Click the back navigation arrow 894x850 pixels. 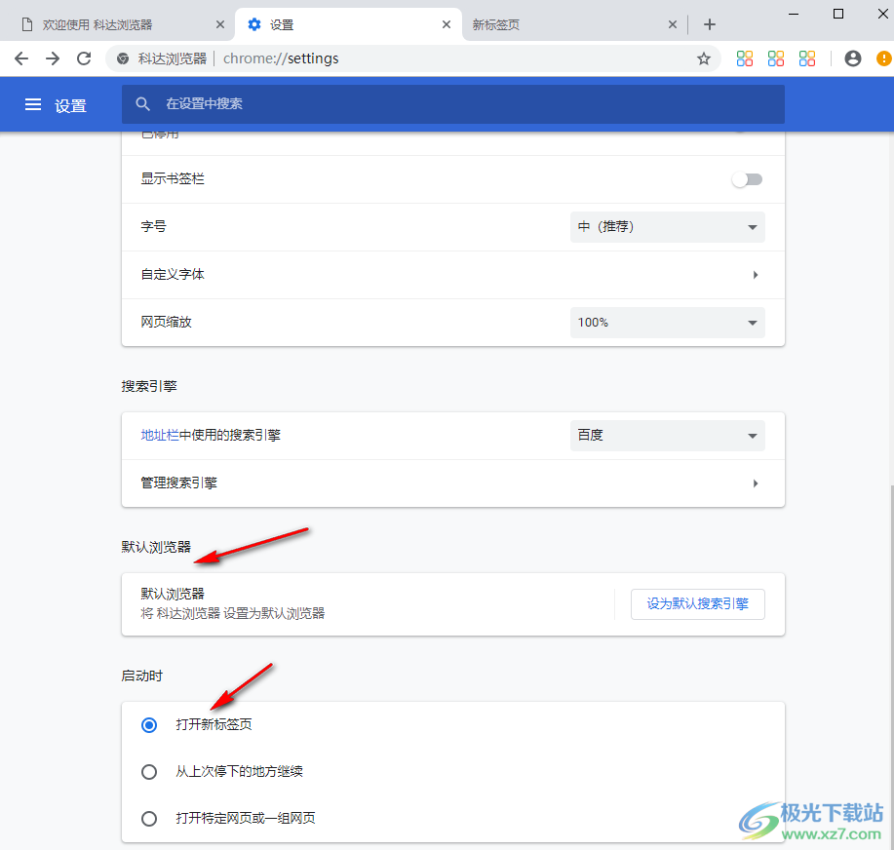[21, 58]
